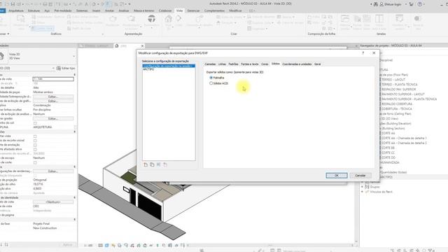
Task: Open TÉRREO - LAYOUT in project browser
Action: pyautogui.click(x=393, y=80)
